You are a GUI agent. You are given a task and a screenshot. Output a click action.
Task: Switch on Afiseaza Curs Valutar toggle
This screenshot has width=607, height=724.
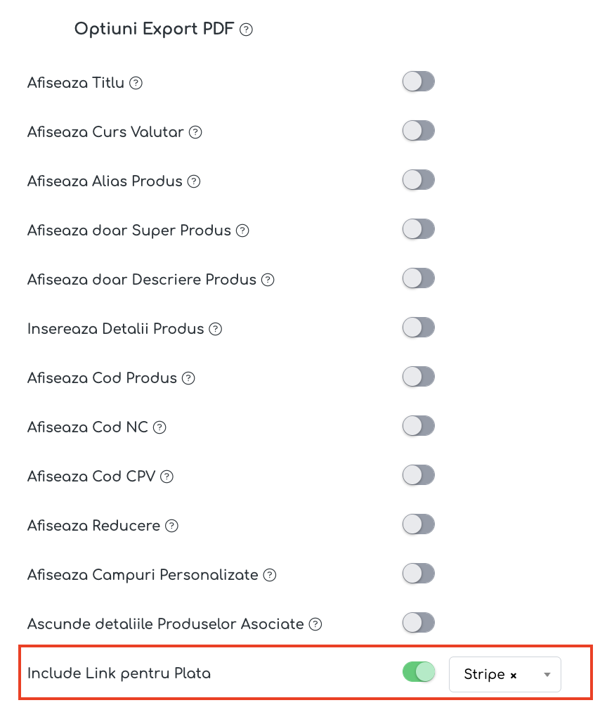click(x=419, y=131)
